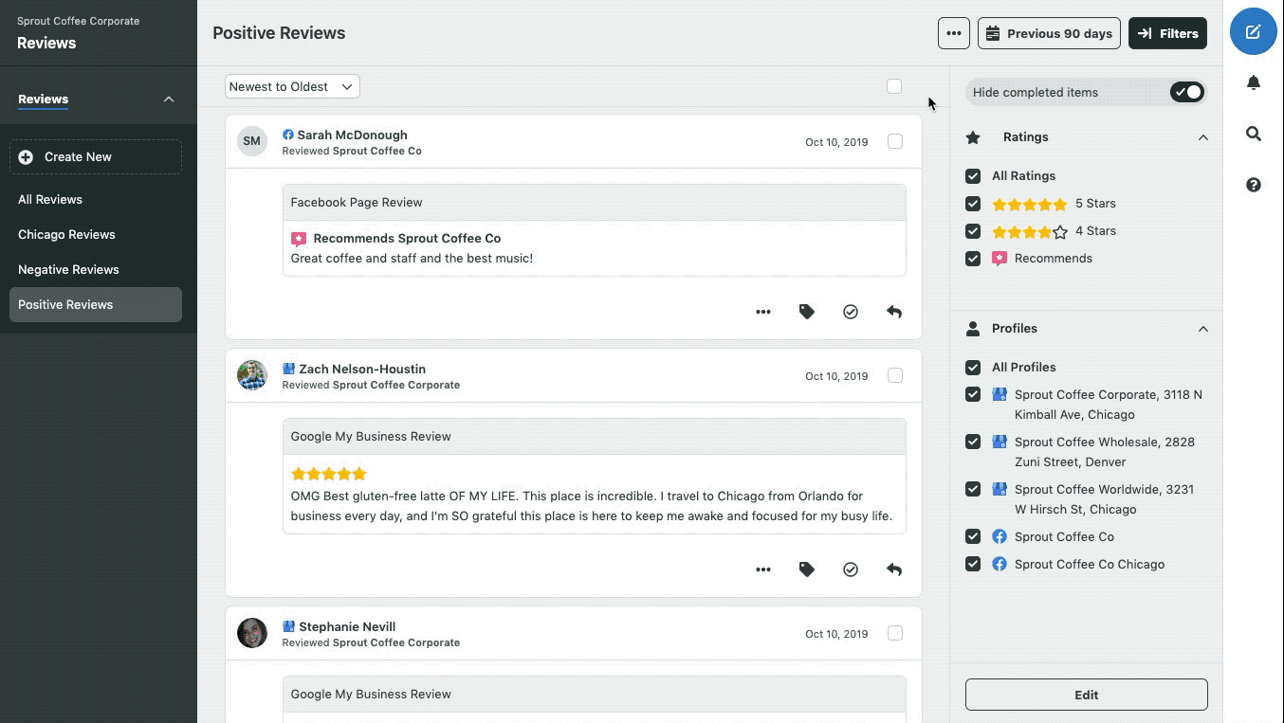1284x723 pixels.
Task: Click the Sprout Coffee Co link under Sarah McDonough
Action: 377,151
